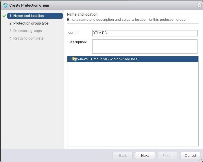Click the site pair folder icon
203x162 pixels.
75,59
